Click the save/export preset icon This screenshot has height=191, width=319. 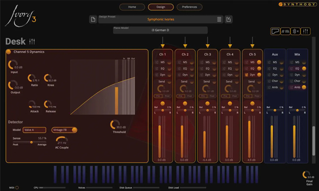click(229, 19)
